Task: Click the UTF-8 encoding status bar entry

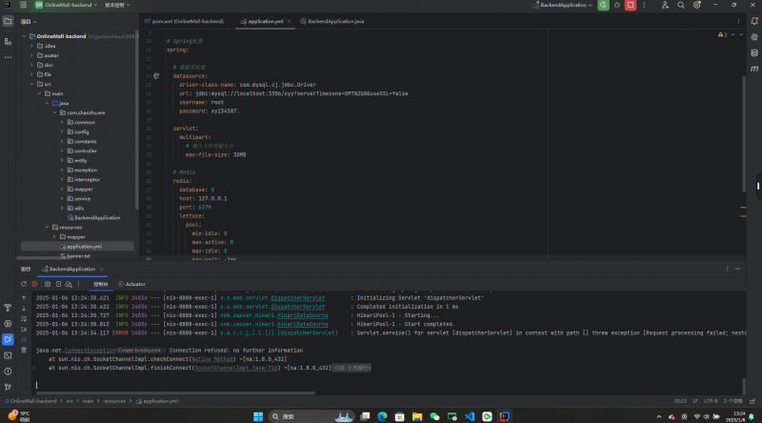Action: 711,401
